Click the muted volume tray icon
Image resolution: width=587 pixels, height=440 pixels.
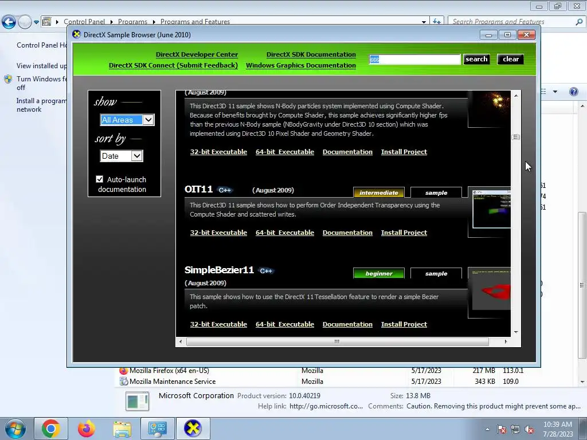529,429
